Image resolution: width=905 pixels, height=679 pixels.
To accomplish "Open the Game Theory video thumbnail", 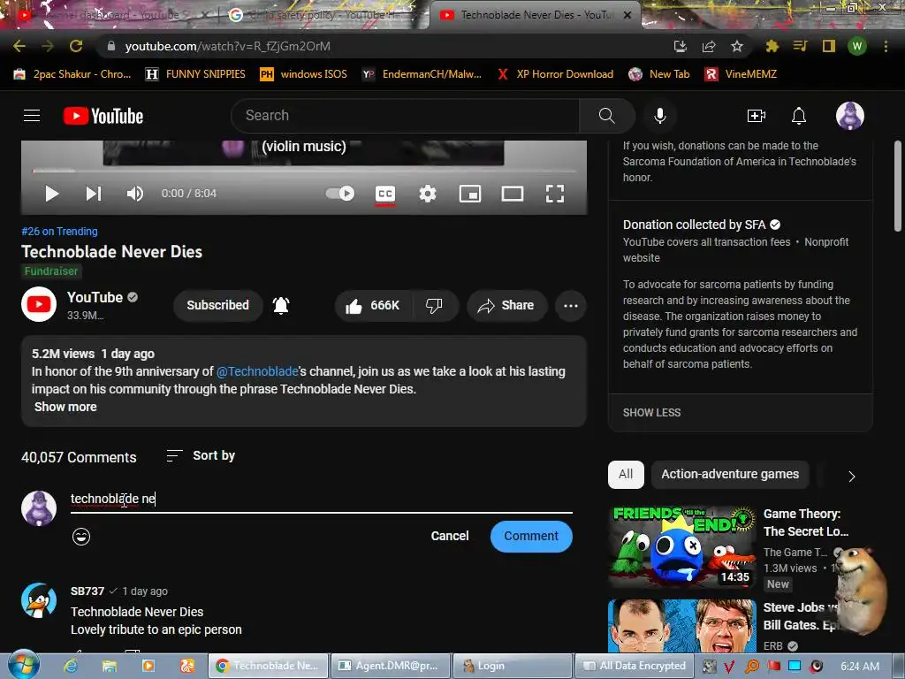I will [x=681, y=546].
